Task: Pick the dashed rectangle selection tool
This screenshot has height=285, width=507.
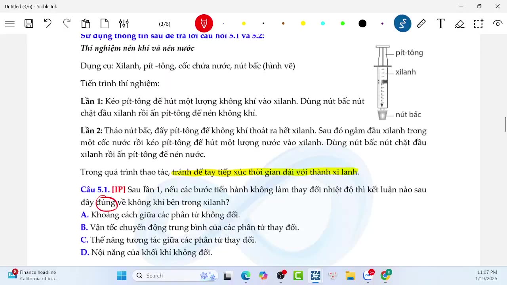Action: pos(478,24)
